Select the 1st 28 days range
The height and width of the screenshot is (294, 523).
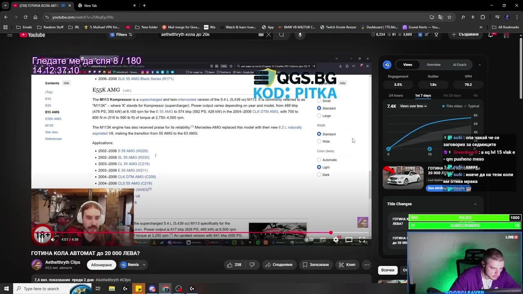pyautogui.click(x=452, y=96)
